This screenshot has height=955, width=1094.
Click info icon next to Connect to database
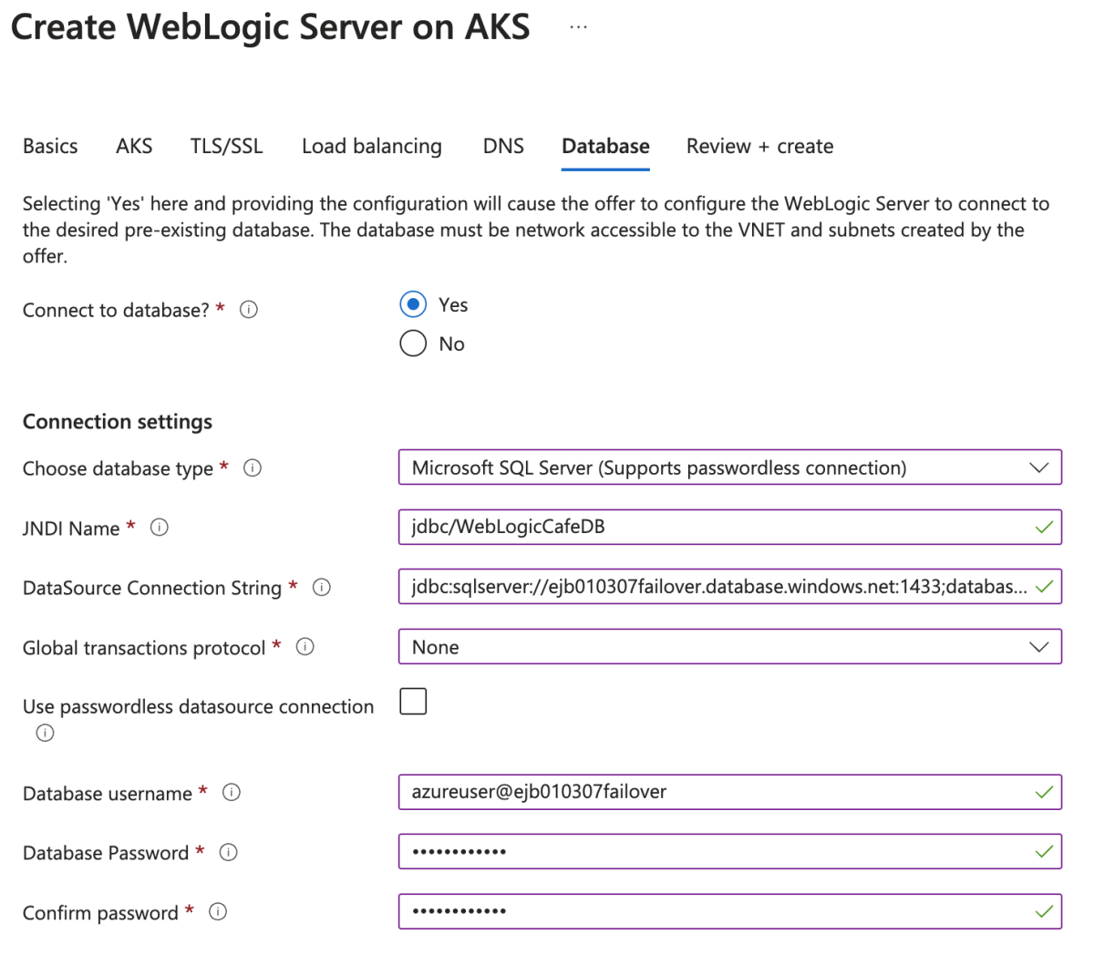[x=248, y=310]
